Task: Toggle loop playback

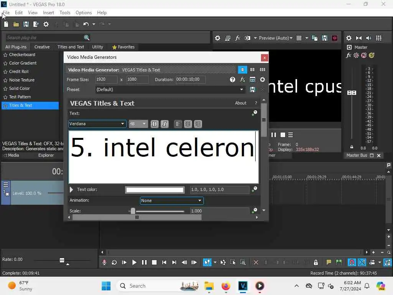Action: tap(114, 262)
